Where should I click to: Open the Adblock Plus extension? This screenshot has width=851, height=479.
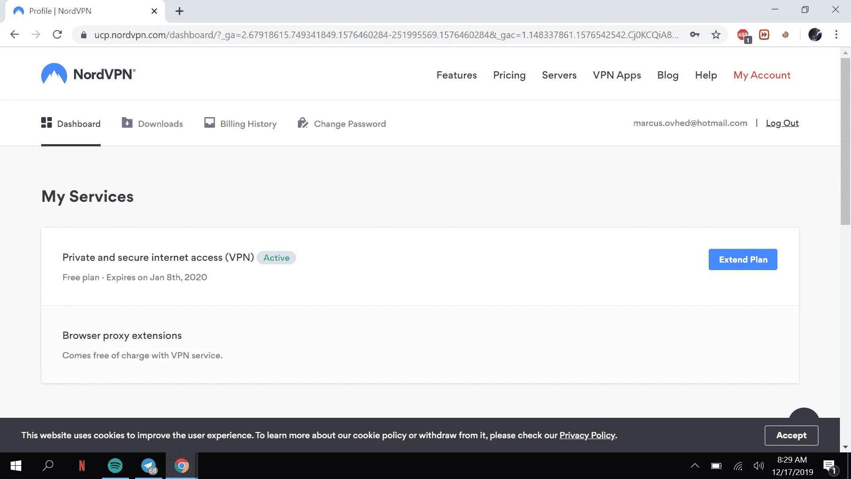[744, 35]
